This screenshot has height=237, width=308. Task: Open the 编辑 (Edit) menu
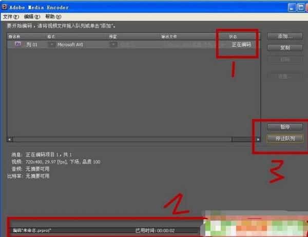click(x=32, y=17)
